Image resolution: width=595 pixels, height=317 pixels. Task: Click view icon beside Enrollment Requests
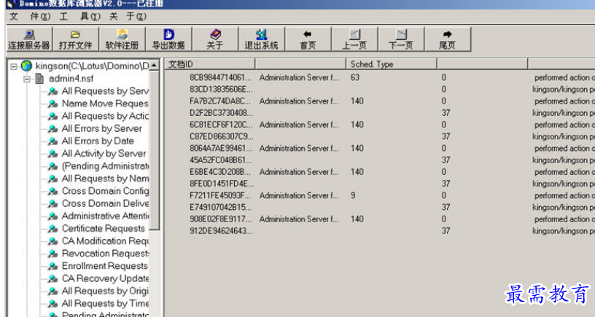coord(52,266)
